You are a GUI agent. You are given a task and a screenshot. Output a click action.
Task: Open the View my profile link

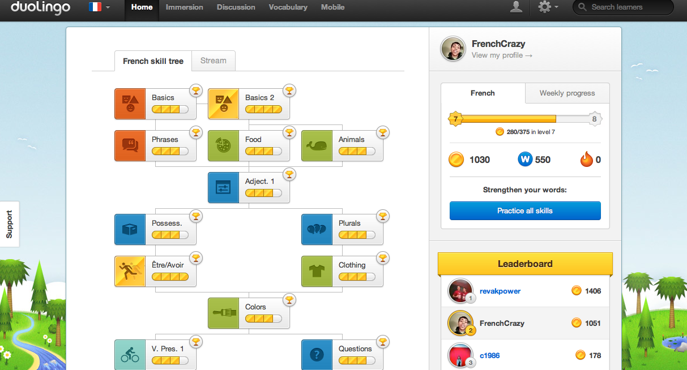(x=502, y=55)
